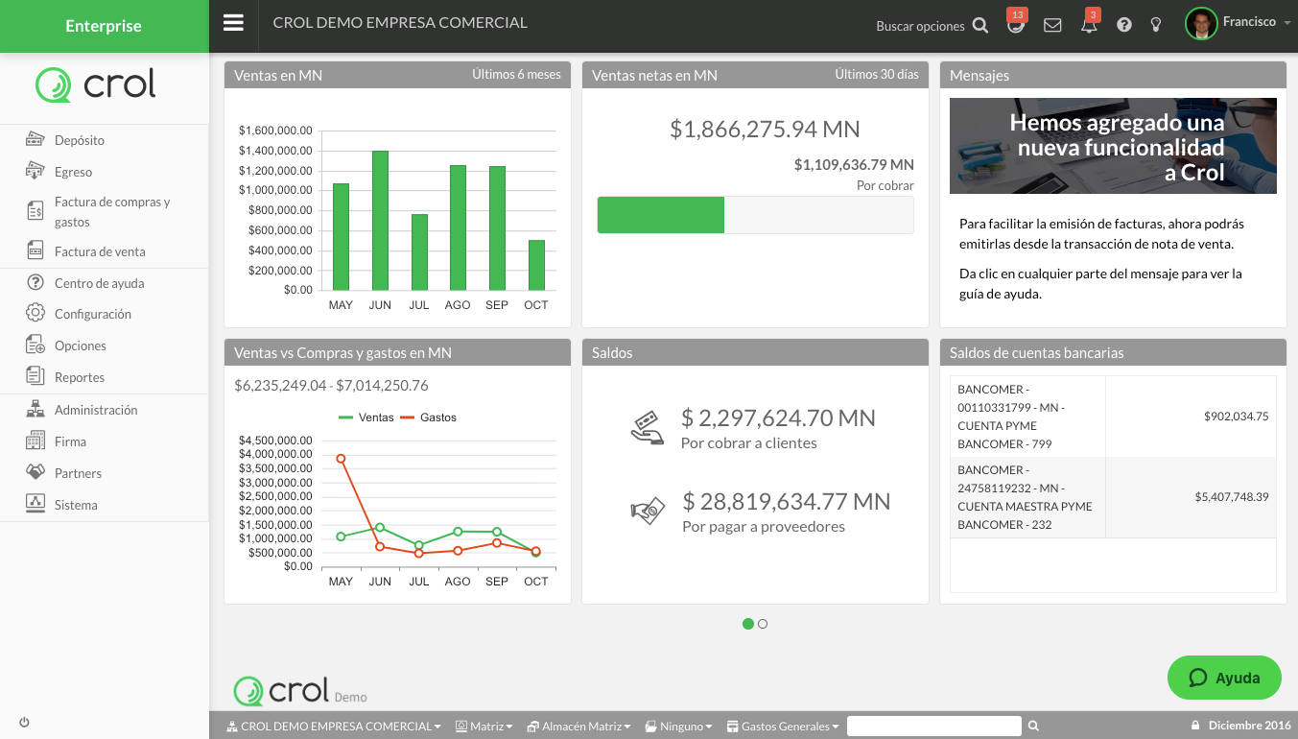
Task: Click the $28,819,634.77 MN payable value
Action: click(x=787, y=501)
